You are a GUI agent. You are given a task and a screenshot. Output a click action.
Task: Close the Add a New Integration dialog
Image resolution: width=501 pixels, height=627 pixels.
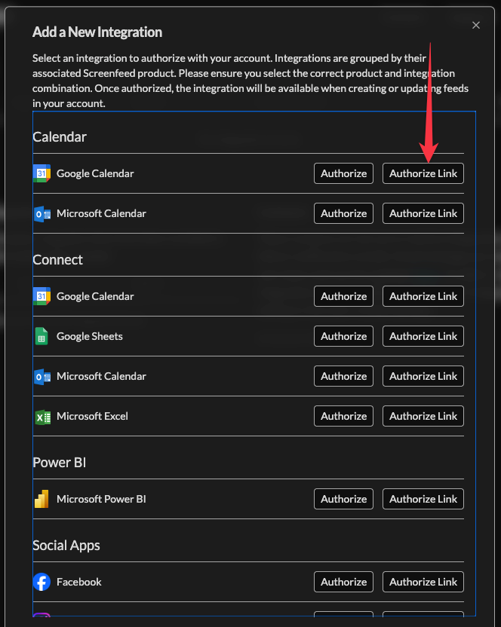point(476,25)
